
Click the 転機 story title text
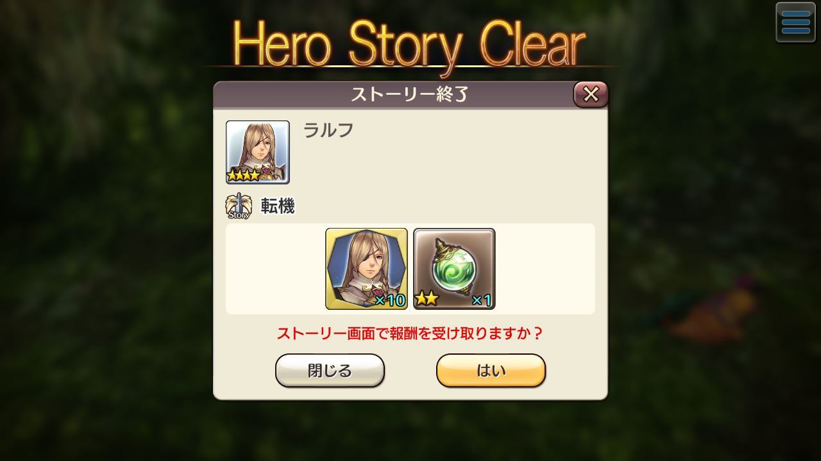pyautogui.click(x=278, y=206)
